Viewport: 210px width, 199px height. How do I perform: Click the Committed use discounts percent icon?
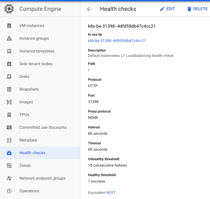9,127
